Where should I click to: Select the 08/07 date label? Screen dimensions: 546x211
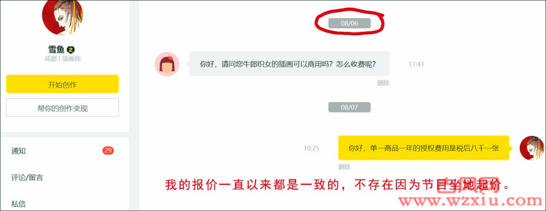point(349,108)
